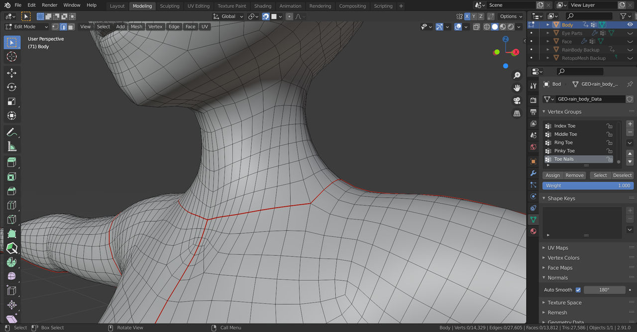Image resolution: width=637 pixels, height=332 pixels.
Task: Open the Material properties tab icon
Action: click(533, 231)
